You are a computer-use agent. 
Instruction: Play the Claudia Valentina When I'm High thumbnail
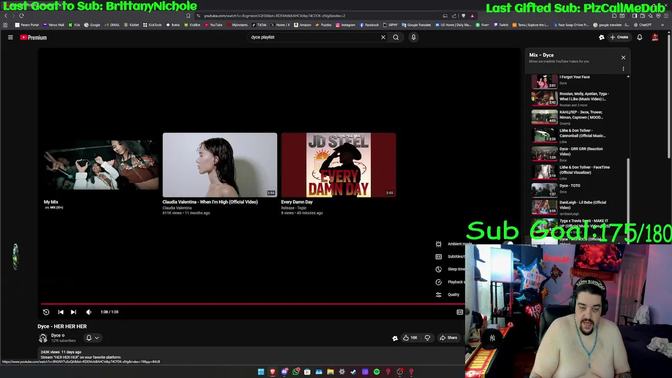(219, 165)
